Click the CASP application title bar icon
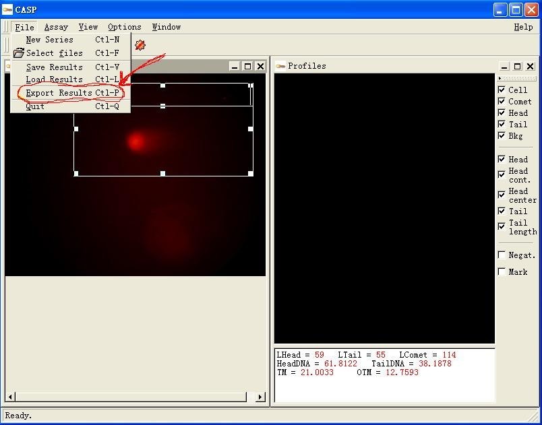Screen dimensions: 542x425 [8, 9]
